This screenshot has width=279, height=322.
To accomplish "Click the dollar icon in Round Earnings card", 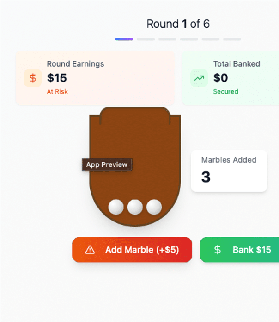I will click(33, 78).
